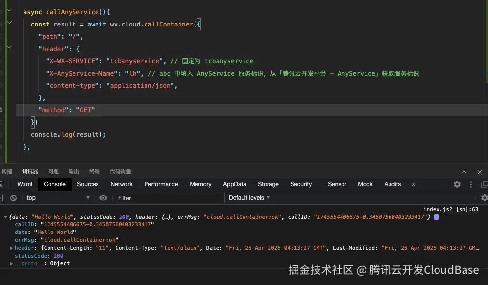Open the Network tab
The height and width of the screenshot is (285, 488).
click(122, 184)
